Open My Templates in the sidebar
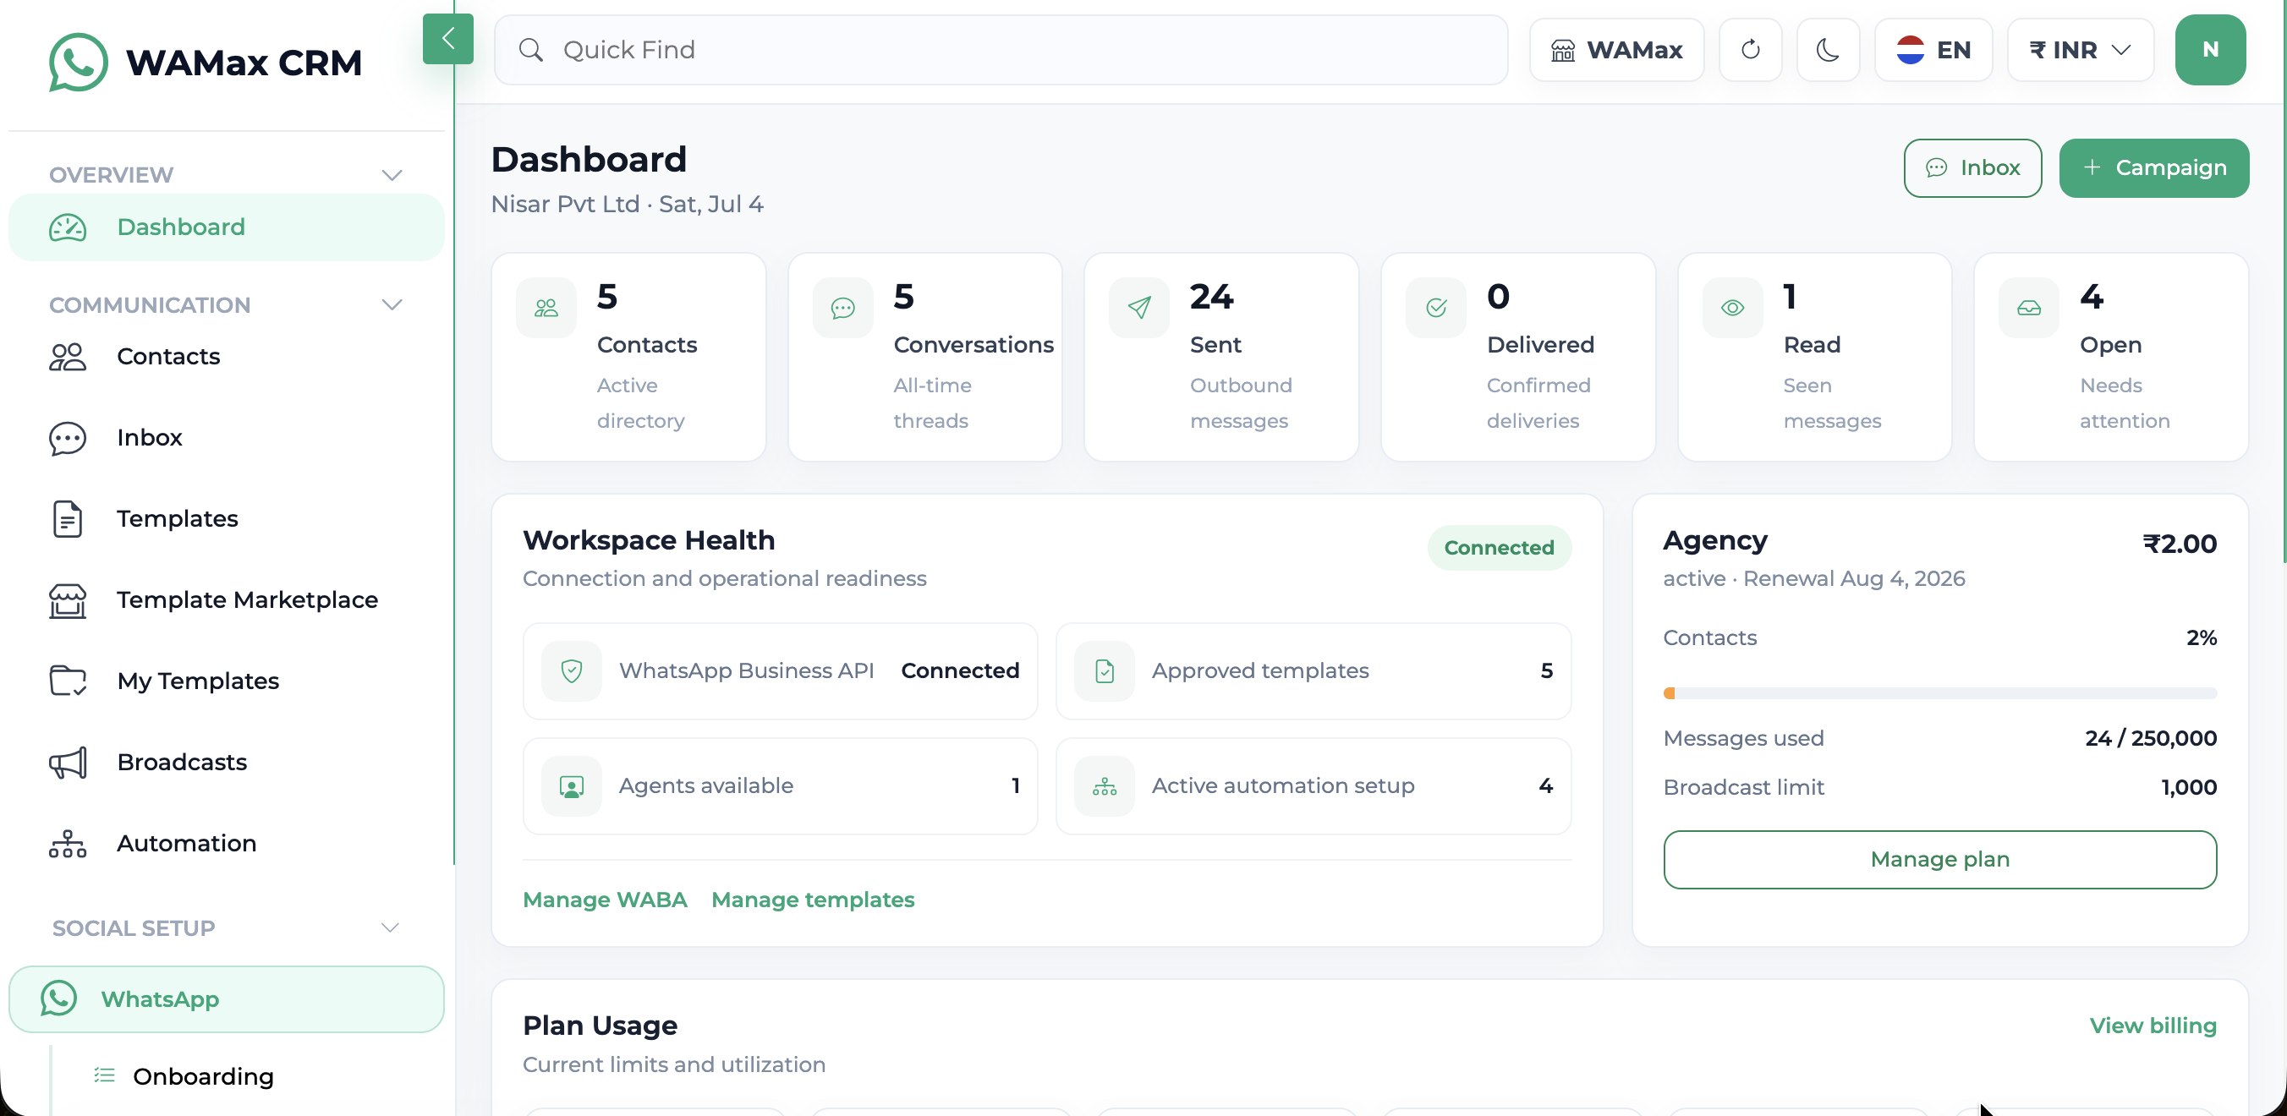The width and height of the screenshot is (2287, 1116). [227, 681]
